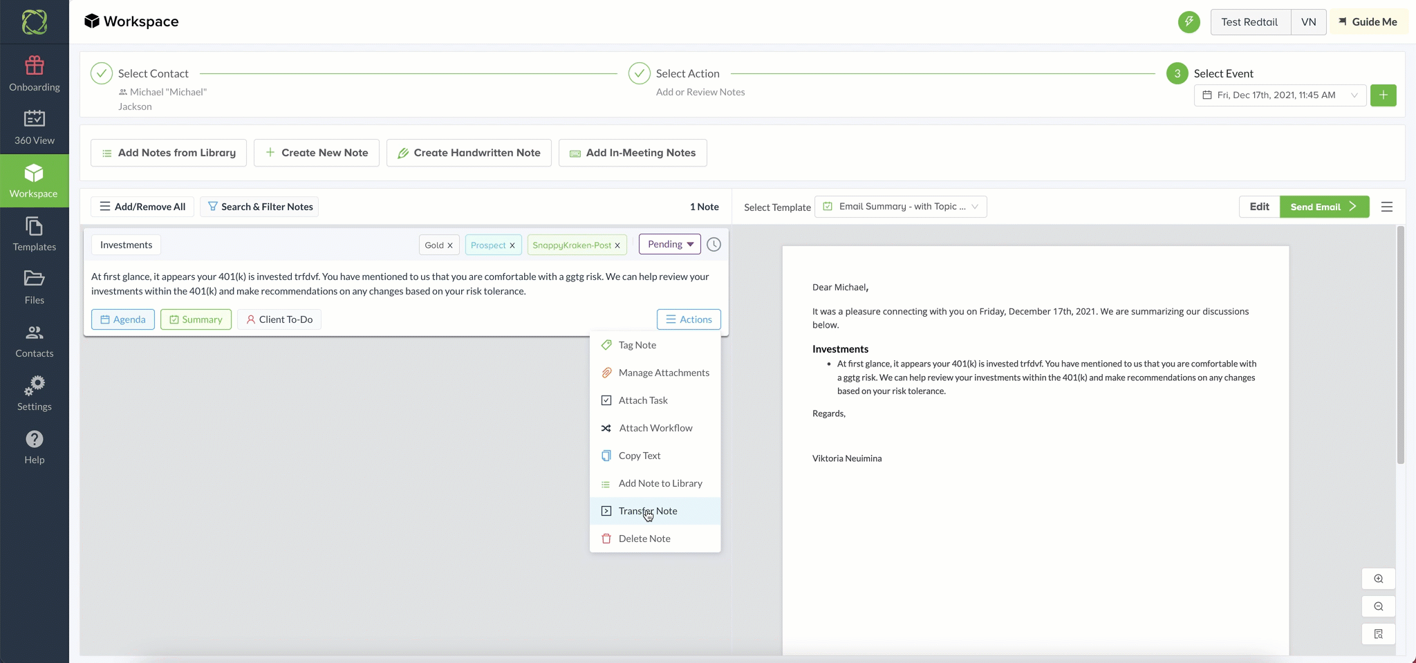Open the Pending status dropdown
The width and height of the screenshot is (1416, 663).
click(x=670, y=244)
